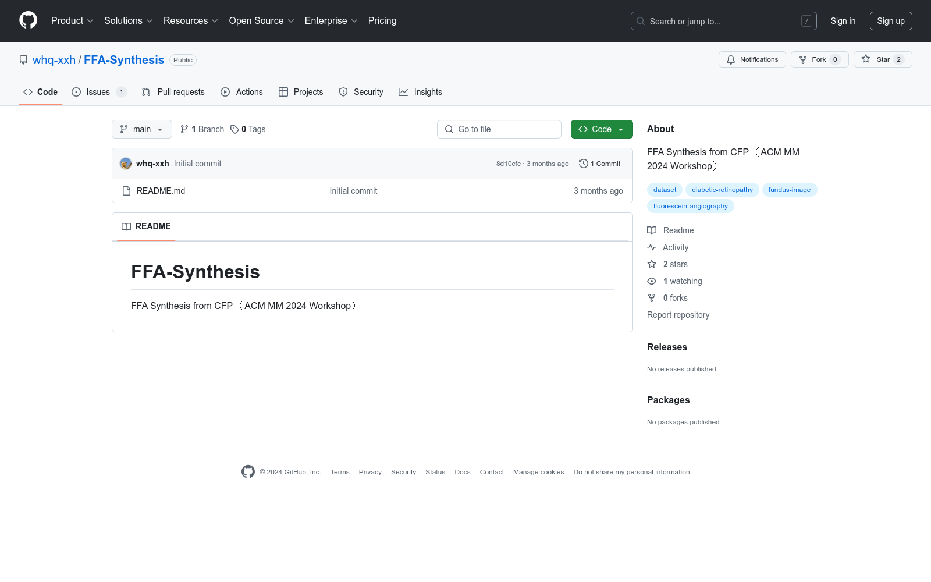Image resolution: width=931 pixels, height=582 pixels.
Task: Click the GitHub logo in the footer
Action: [248, 472]
